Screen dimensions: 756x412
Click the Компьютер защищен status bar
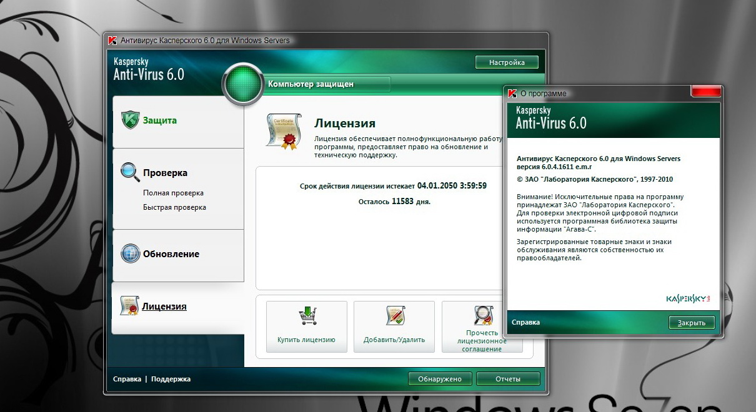[x=328, y=84]
